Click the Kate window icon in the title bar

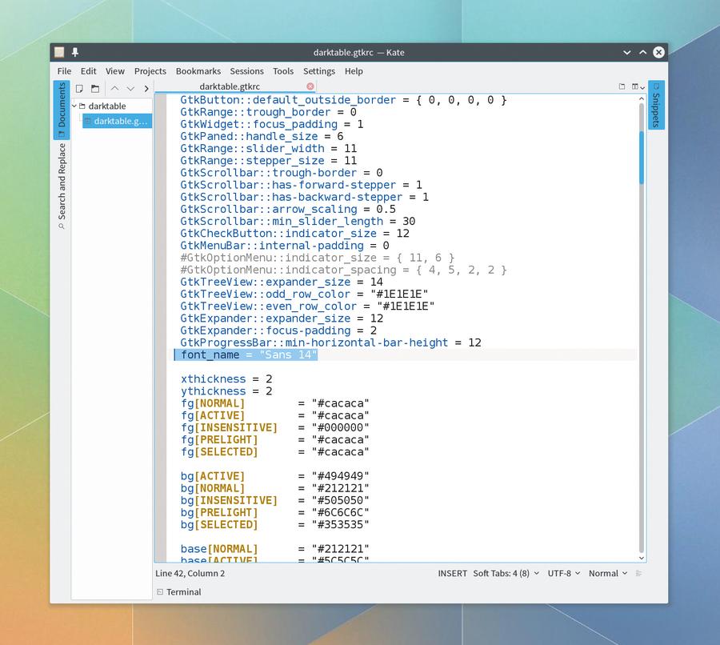[59, 52]
